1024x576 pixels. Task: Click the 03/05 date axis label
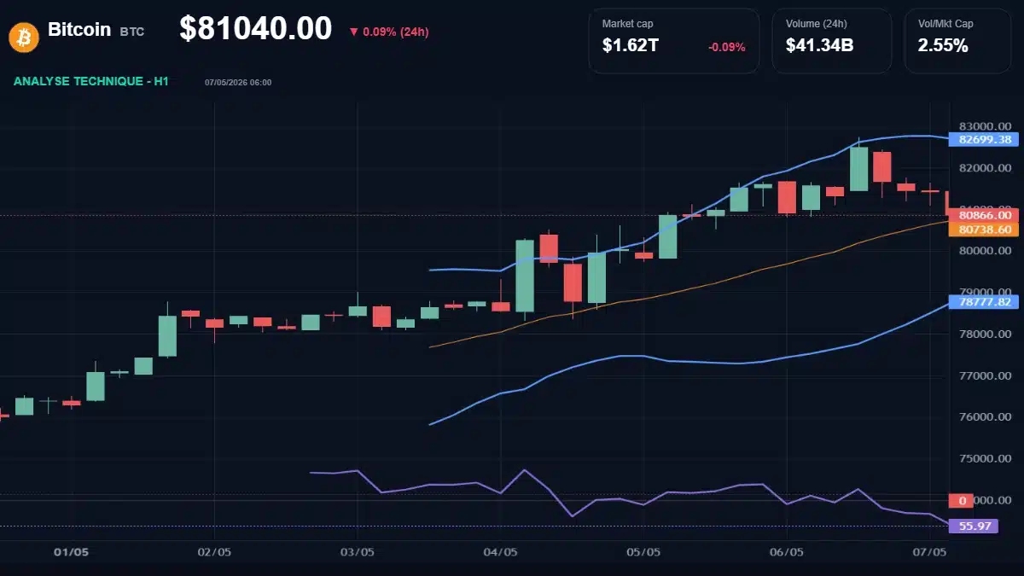tap(357, 552)
